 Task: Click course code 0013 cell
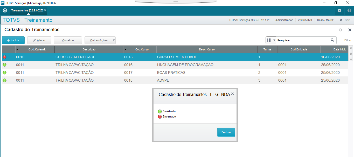pos(140,57)
